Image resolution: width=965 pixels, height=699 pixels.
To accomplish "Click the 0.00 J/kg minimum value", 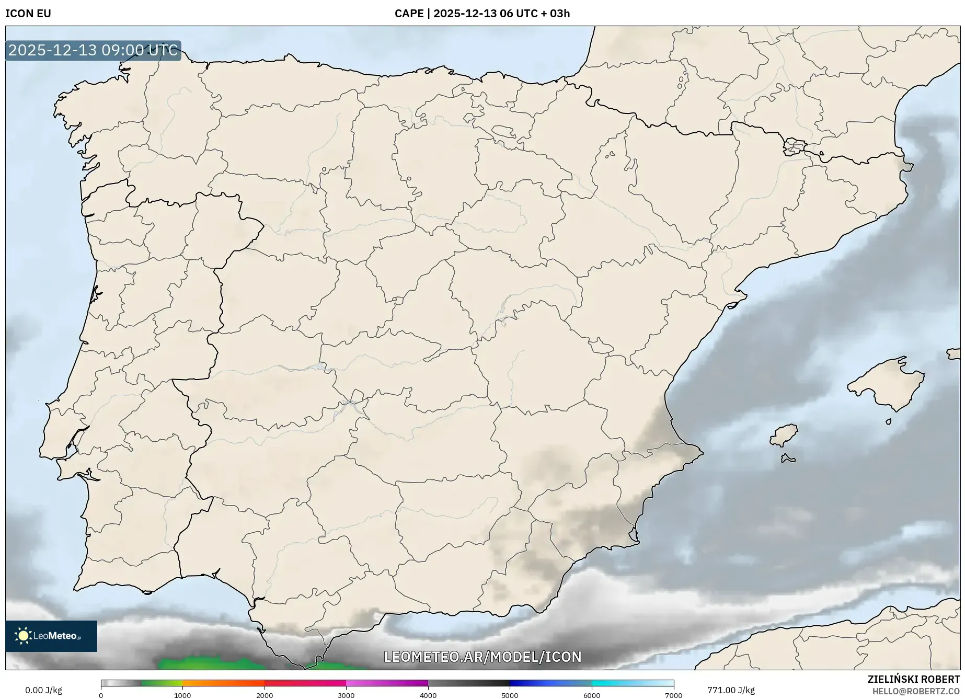I will pyautogui.click(x=43, y=690).
